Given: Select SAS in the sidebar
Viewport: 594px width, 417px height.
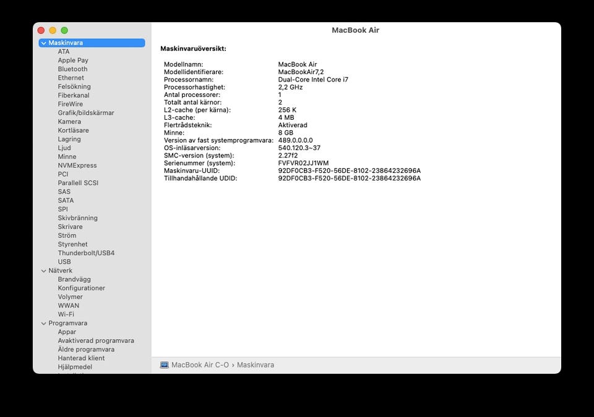Looking at the screenshot, I should pos(64,192).
